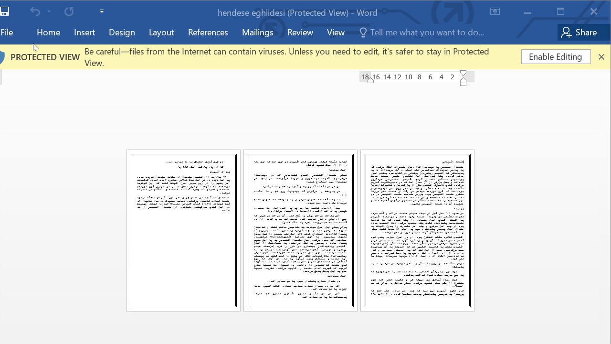The width and height of the screenshot is (611, 344).
Task: Switch to the Insert tab
Action: point(84,32)
